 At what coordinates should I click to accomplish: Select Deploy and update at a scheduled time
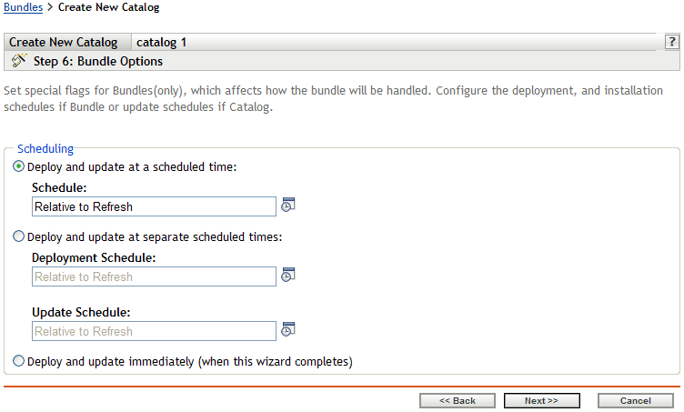[19, 166]
